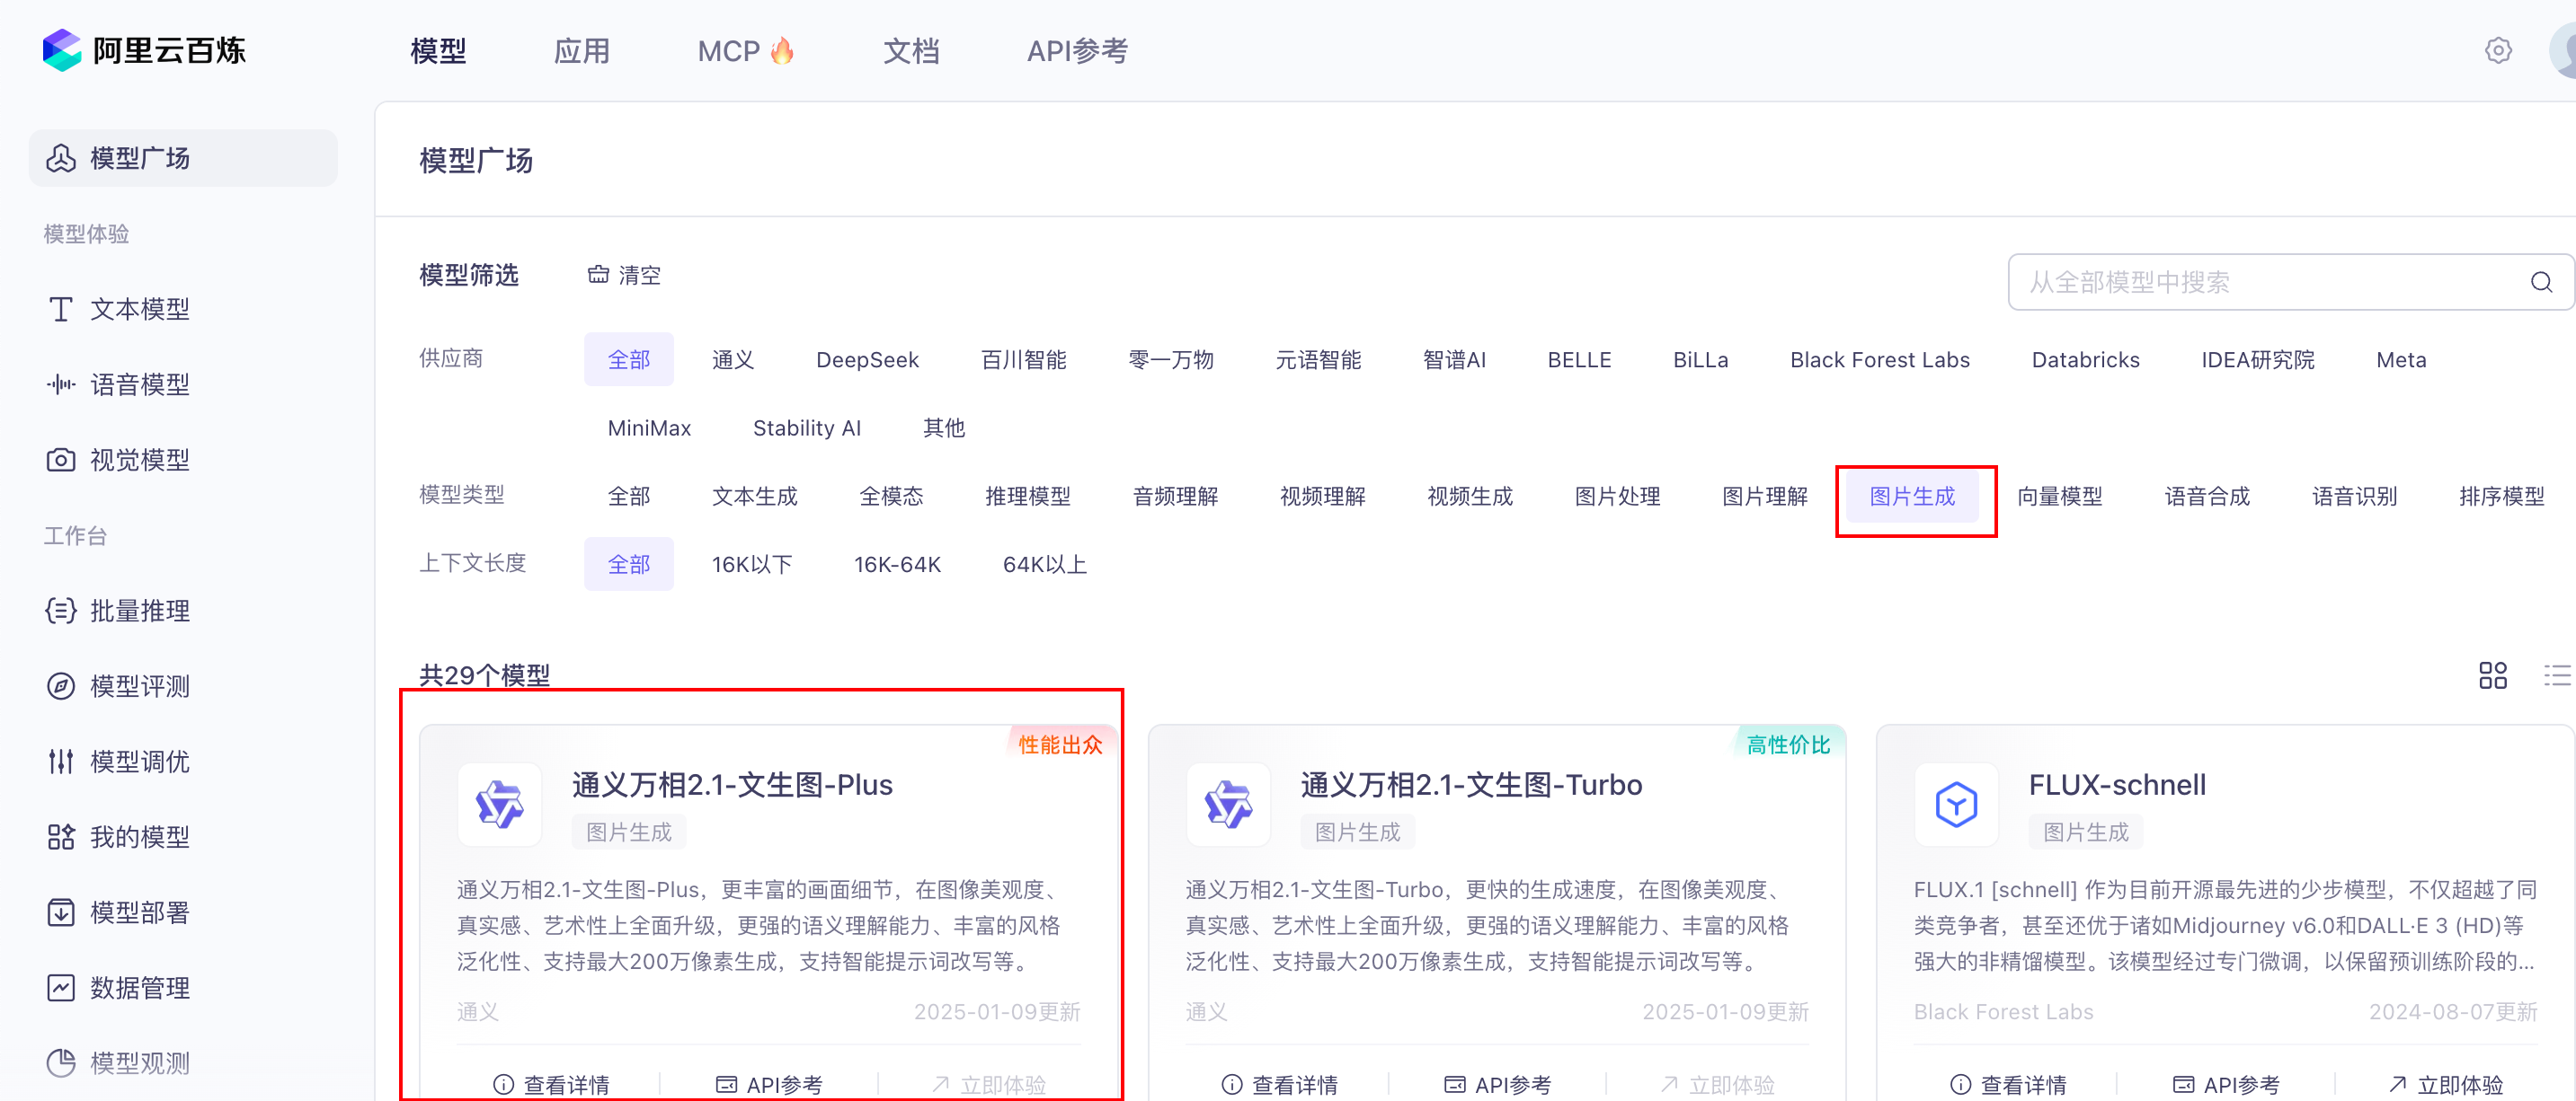Viewport: 2576px width, 1101px height.
Task: Click 查看详情 on FLUX-schnell card
Action: [2008, 1084]
